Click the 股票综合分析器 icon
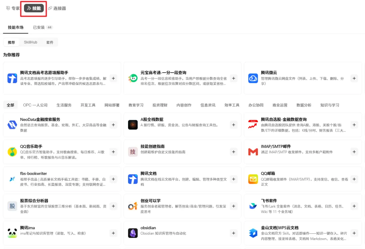The width and height of the screenshot is (365, 249). pos(12,206)
